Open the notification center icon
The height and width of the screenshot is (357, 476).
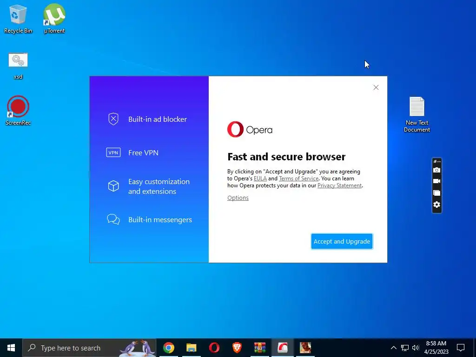click(461, 348)
